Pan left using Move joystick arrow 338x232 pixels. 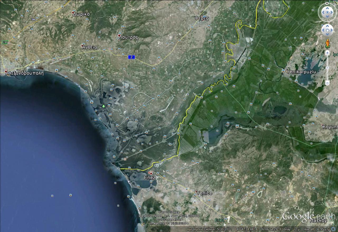pyautogui.click(x=323, y=30)
